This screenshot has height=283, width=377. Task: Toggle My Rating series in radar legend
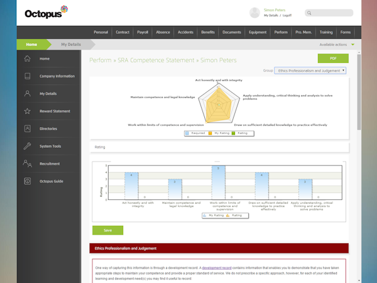click(220, 133)
